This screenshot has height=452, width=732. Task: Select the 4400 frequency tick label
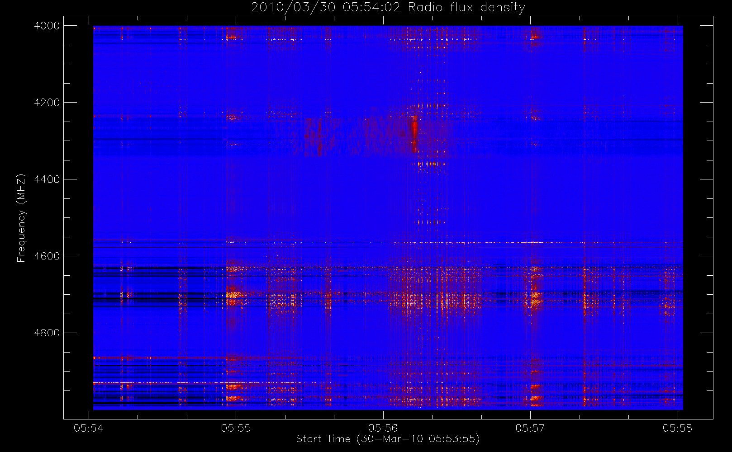pyautogui.click(x=47, y=179)
